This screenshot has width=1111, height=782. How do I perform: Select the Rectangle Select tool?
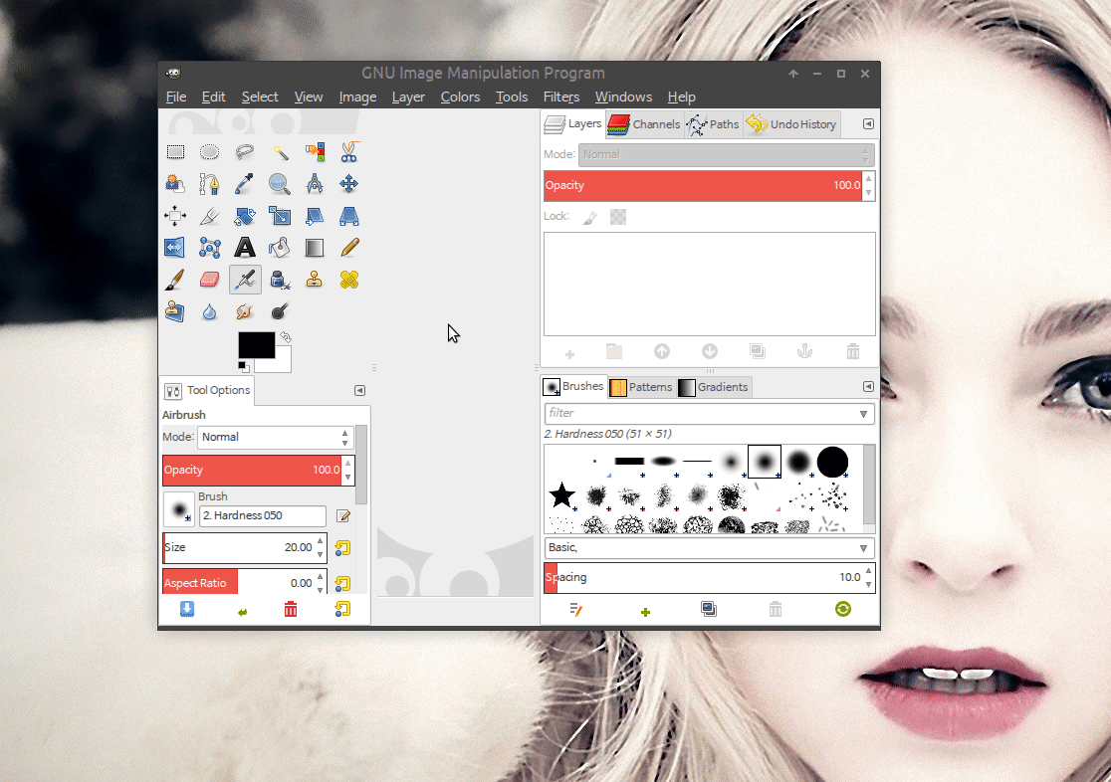point(175,151)
